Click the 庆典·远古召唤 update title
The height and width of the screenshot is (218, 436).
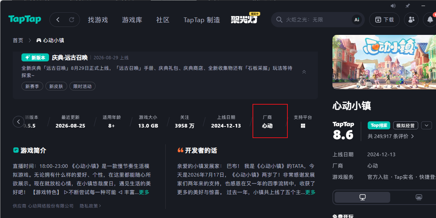tap(70, 57)
